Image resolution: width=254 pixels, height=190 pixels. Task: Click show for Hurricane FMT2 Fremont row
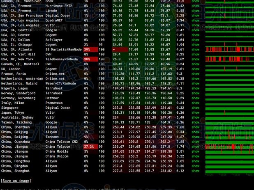tap(196, 6)
